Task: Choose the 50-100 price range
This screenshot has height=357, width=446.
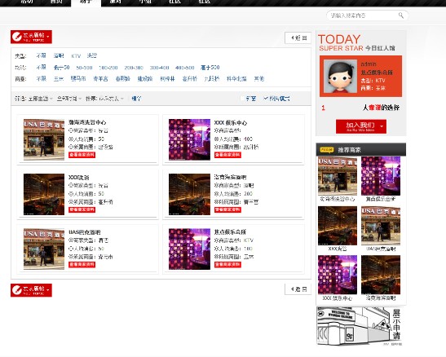Action: click(84, 68)
